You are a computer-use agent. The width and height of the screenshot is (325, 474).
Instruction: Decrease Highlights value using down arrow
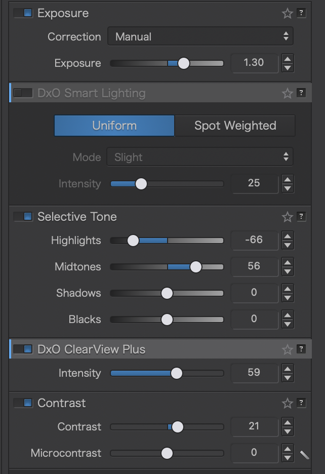[288, 245]
